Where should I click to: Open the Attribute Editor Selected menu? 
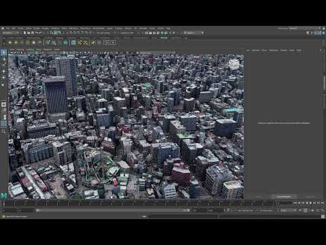pos(255,50)
